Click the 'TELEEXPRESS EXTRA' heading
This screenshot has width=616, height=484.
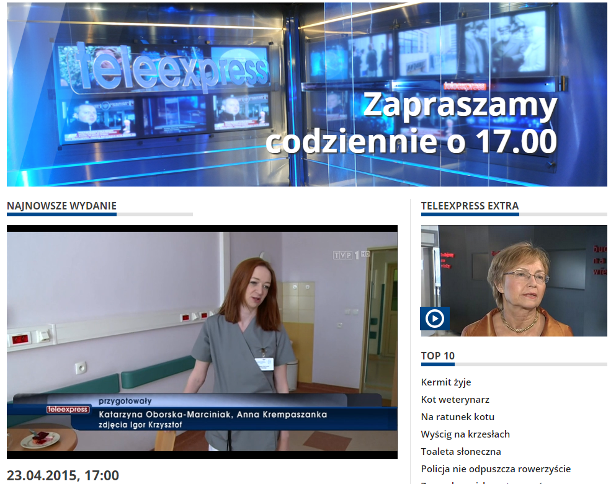pos(470,206)
